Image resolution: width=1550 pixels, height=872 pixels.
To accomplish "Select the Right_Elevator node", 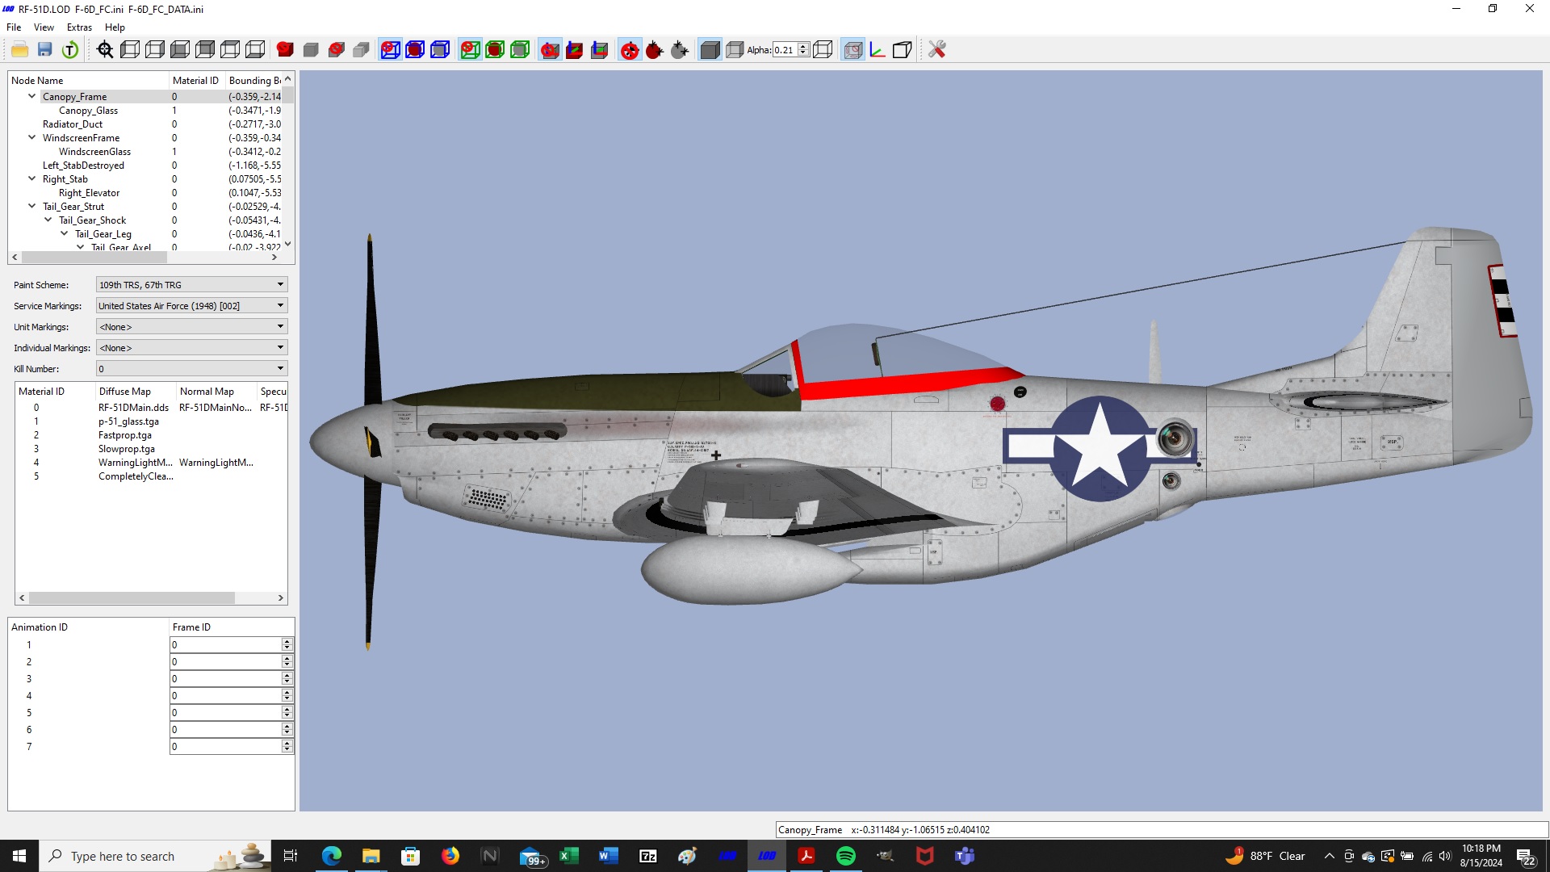I will pyautogui.click(x=89, y=193).
